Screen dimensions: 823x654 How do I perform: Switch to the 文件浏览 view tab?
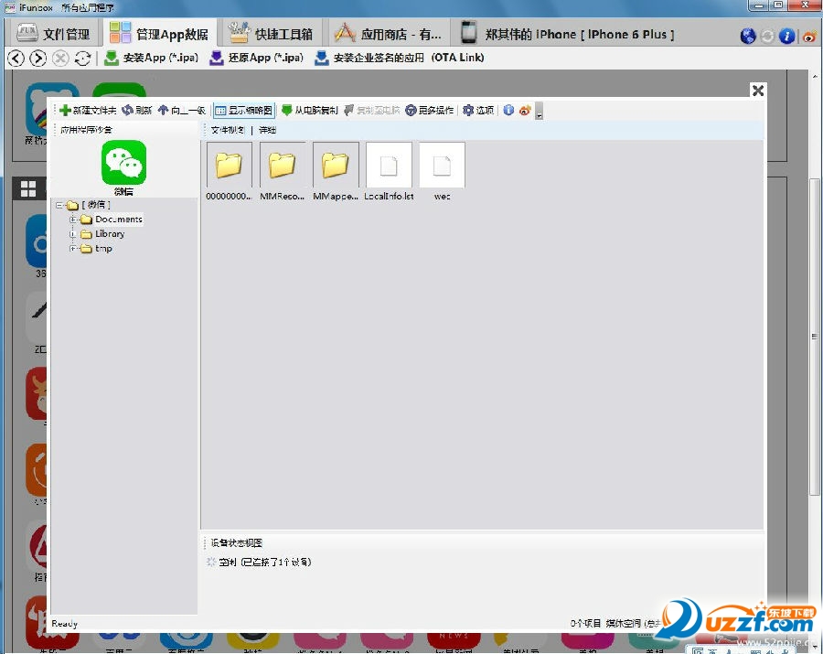tap(228, 130)
